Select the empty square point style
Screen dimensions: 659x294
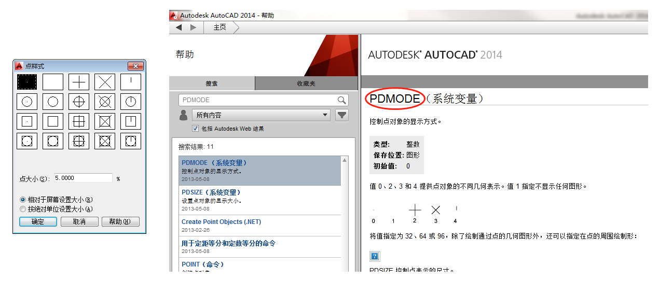[53, 121]
